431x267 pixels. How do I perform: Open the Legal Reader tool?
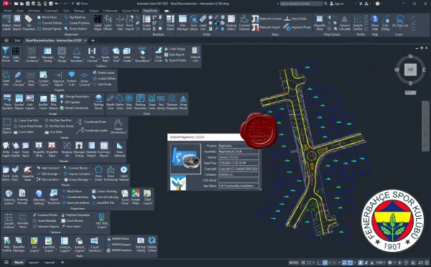[16, 149]
